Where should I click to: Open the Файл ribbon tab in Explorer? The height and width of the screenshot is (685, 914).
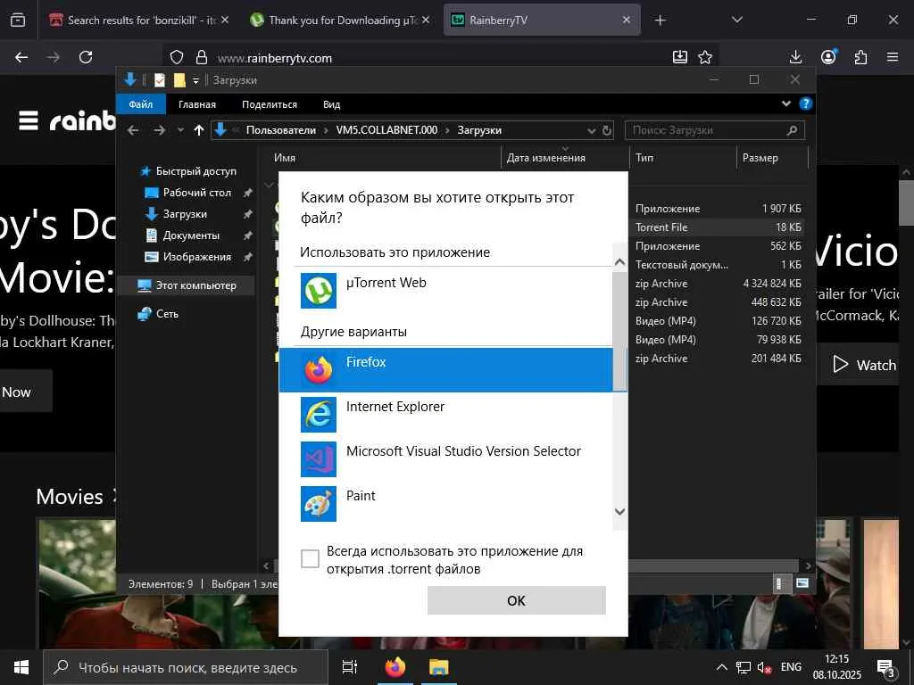140,104
